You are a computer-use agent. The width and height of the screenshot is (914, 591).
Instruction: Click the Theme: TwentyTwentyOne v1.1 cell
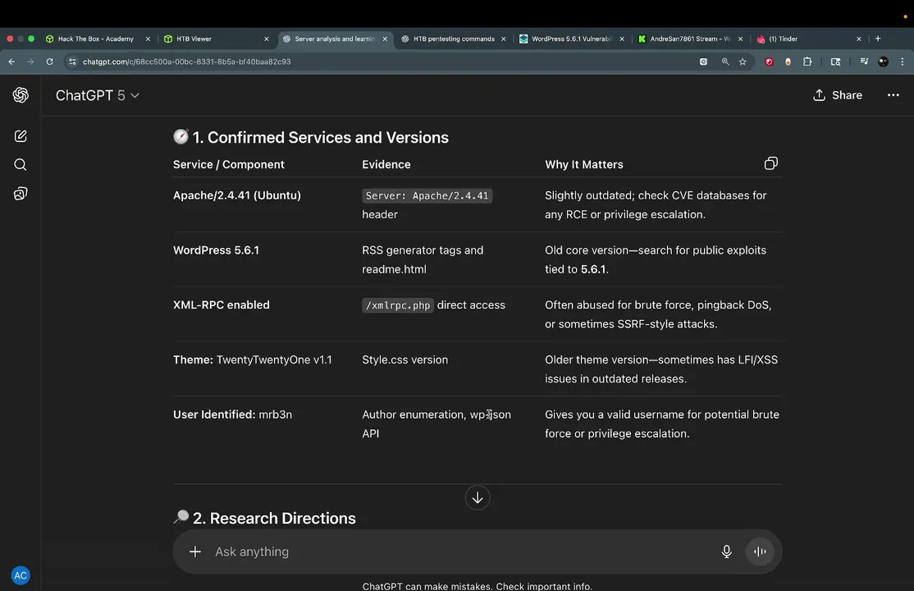[253, 360]
